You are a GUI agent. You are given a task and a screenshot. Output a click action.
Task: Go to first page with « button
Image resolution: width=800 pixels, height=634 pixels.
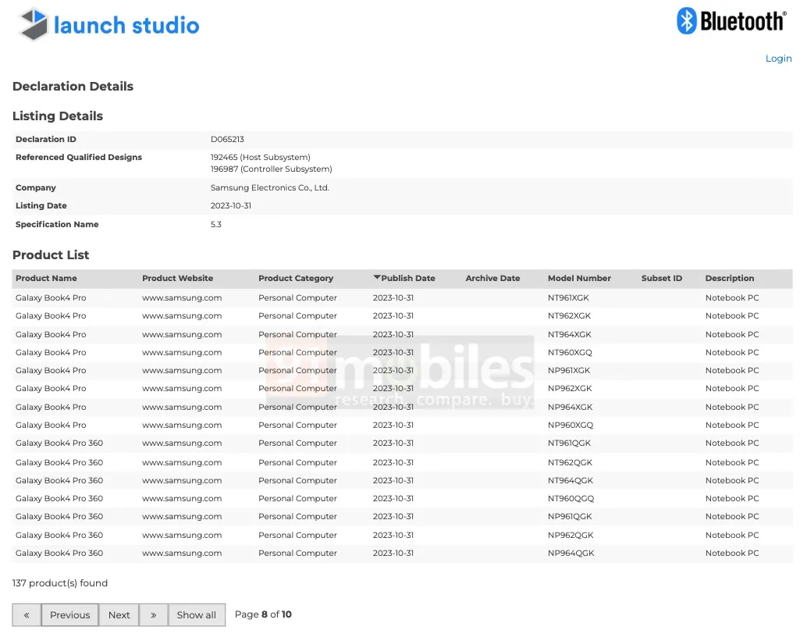coord(27,614)
